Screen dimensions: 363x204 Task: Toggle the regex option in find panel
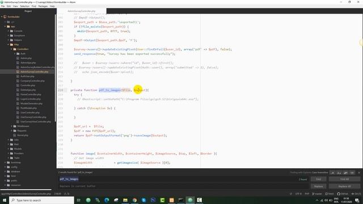[x=332, y=173]
